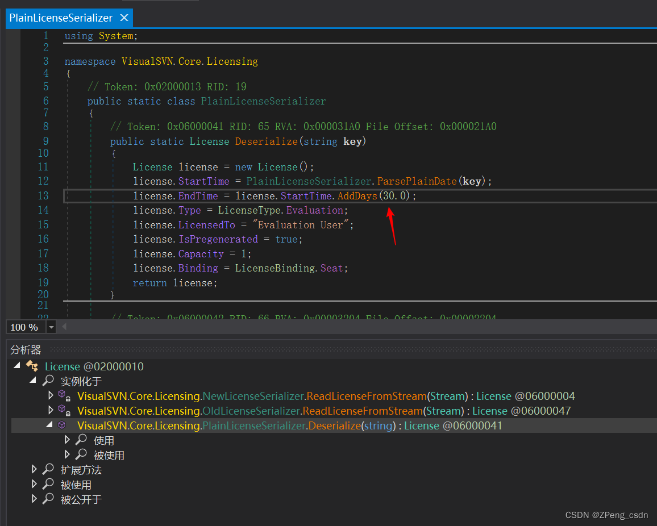This screenshot has width=657, height=526.
Task: Click the VisualSVN.Core.Licensing namespace declaration
Action: 190,61
